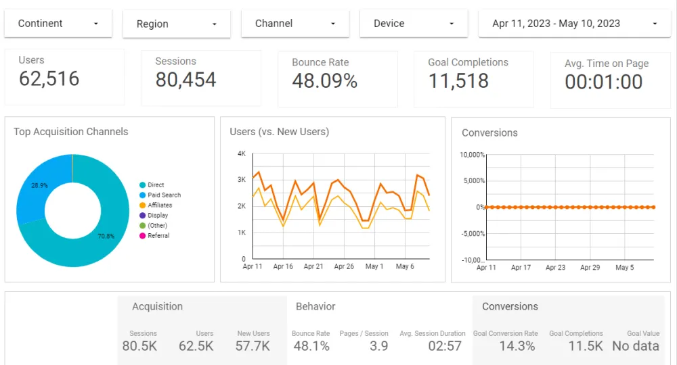677x365 pixels.
Task: Click the Paid Search legend dot
Action: [142, 195]
